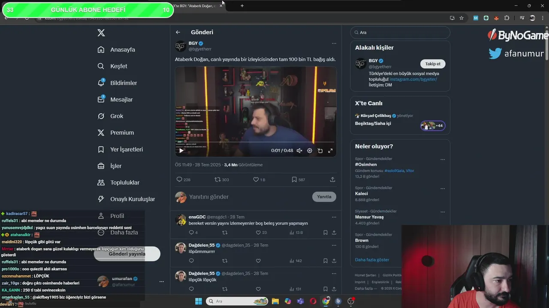Click the video progress bar
549x308 pixels.
(256, 142)
